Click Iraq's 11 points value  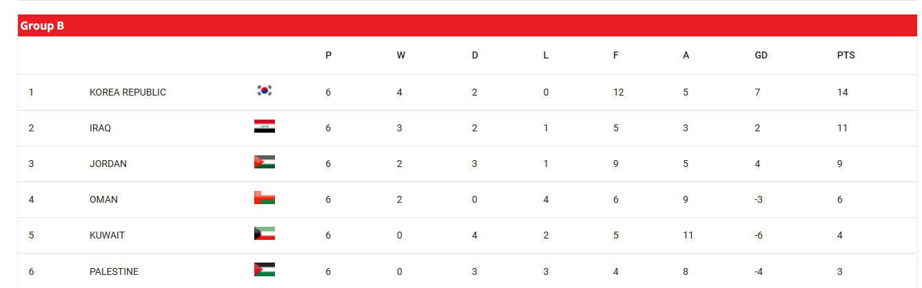click(842, 128)
